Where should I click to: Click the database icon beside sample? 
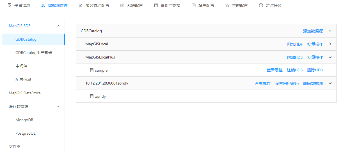(x=91, y=70)
